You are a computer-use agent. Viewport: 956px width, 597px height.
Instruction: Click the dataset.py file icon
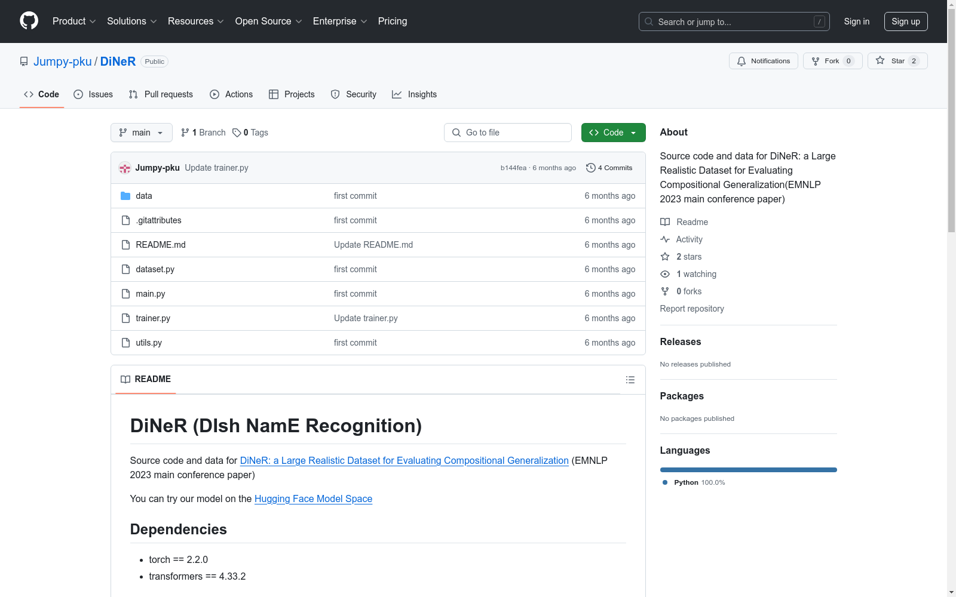pos(125,269)
